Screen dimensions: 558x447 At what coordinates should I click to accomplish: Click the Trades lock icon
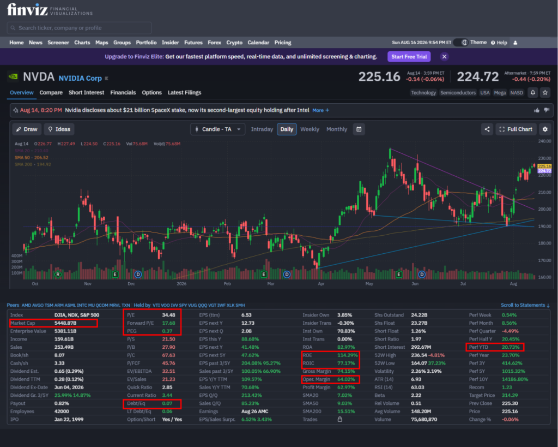340,419
